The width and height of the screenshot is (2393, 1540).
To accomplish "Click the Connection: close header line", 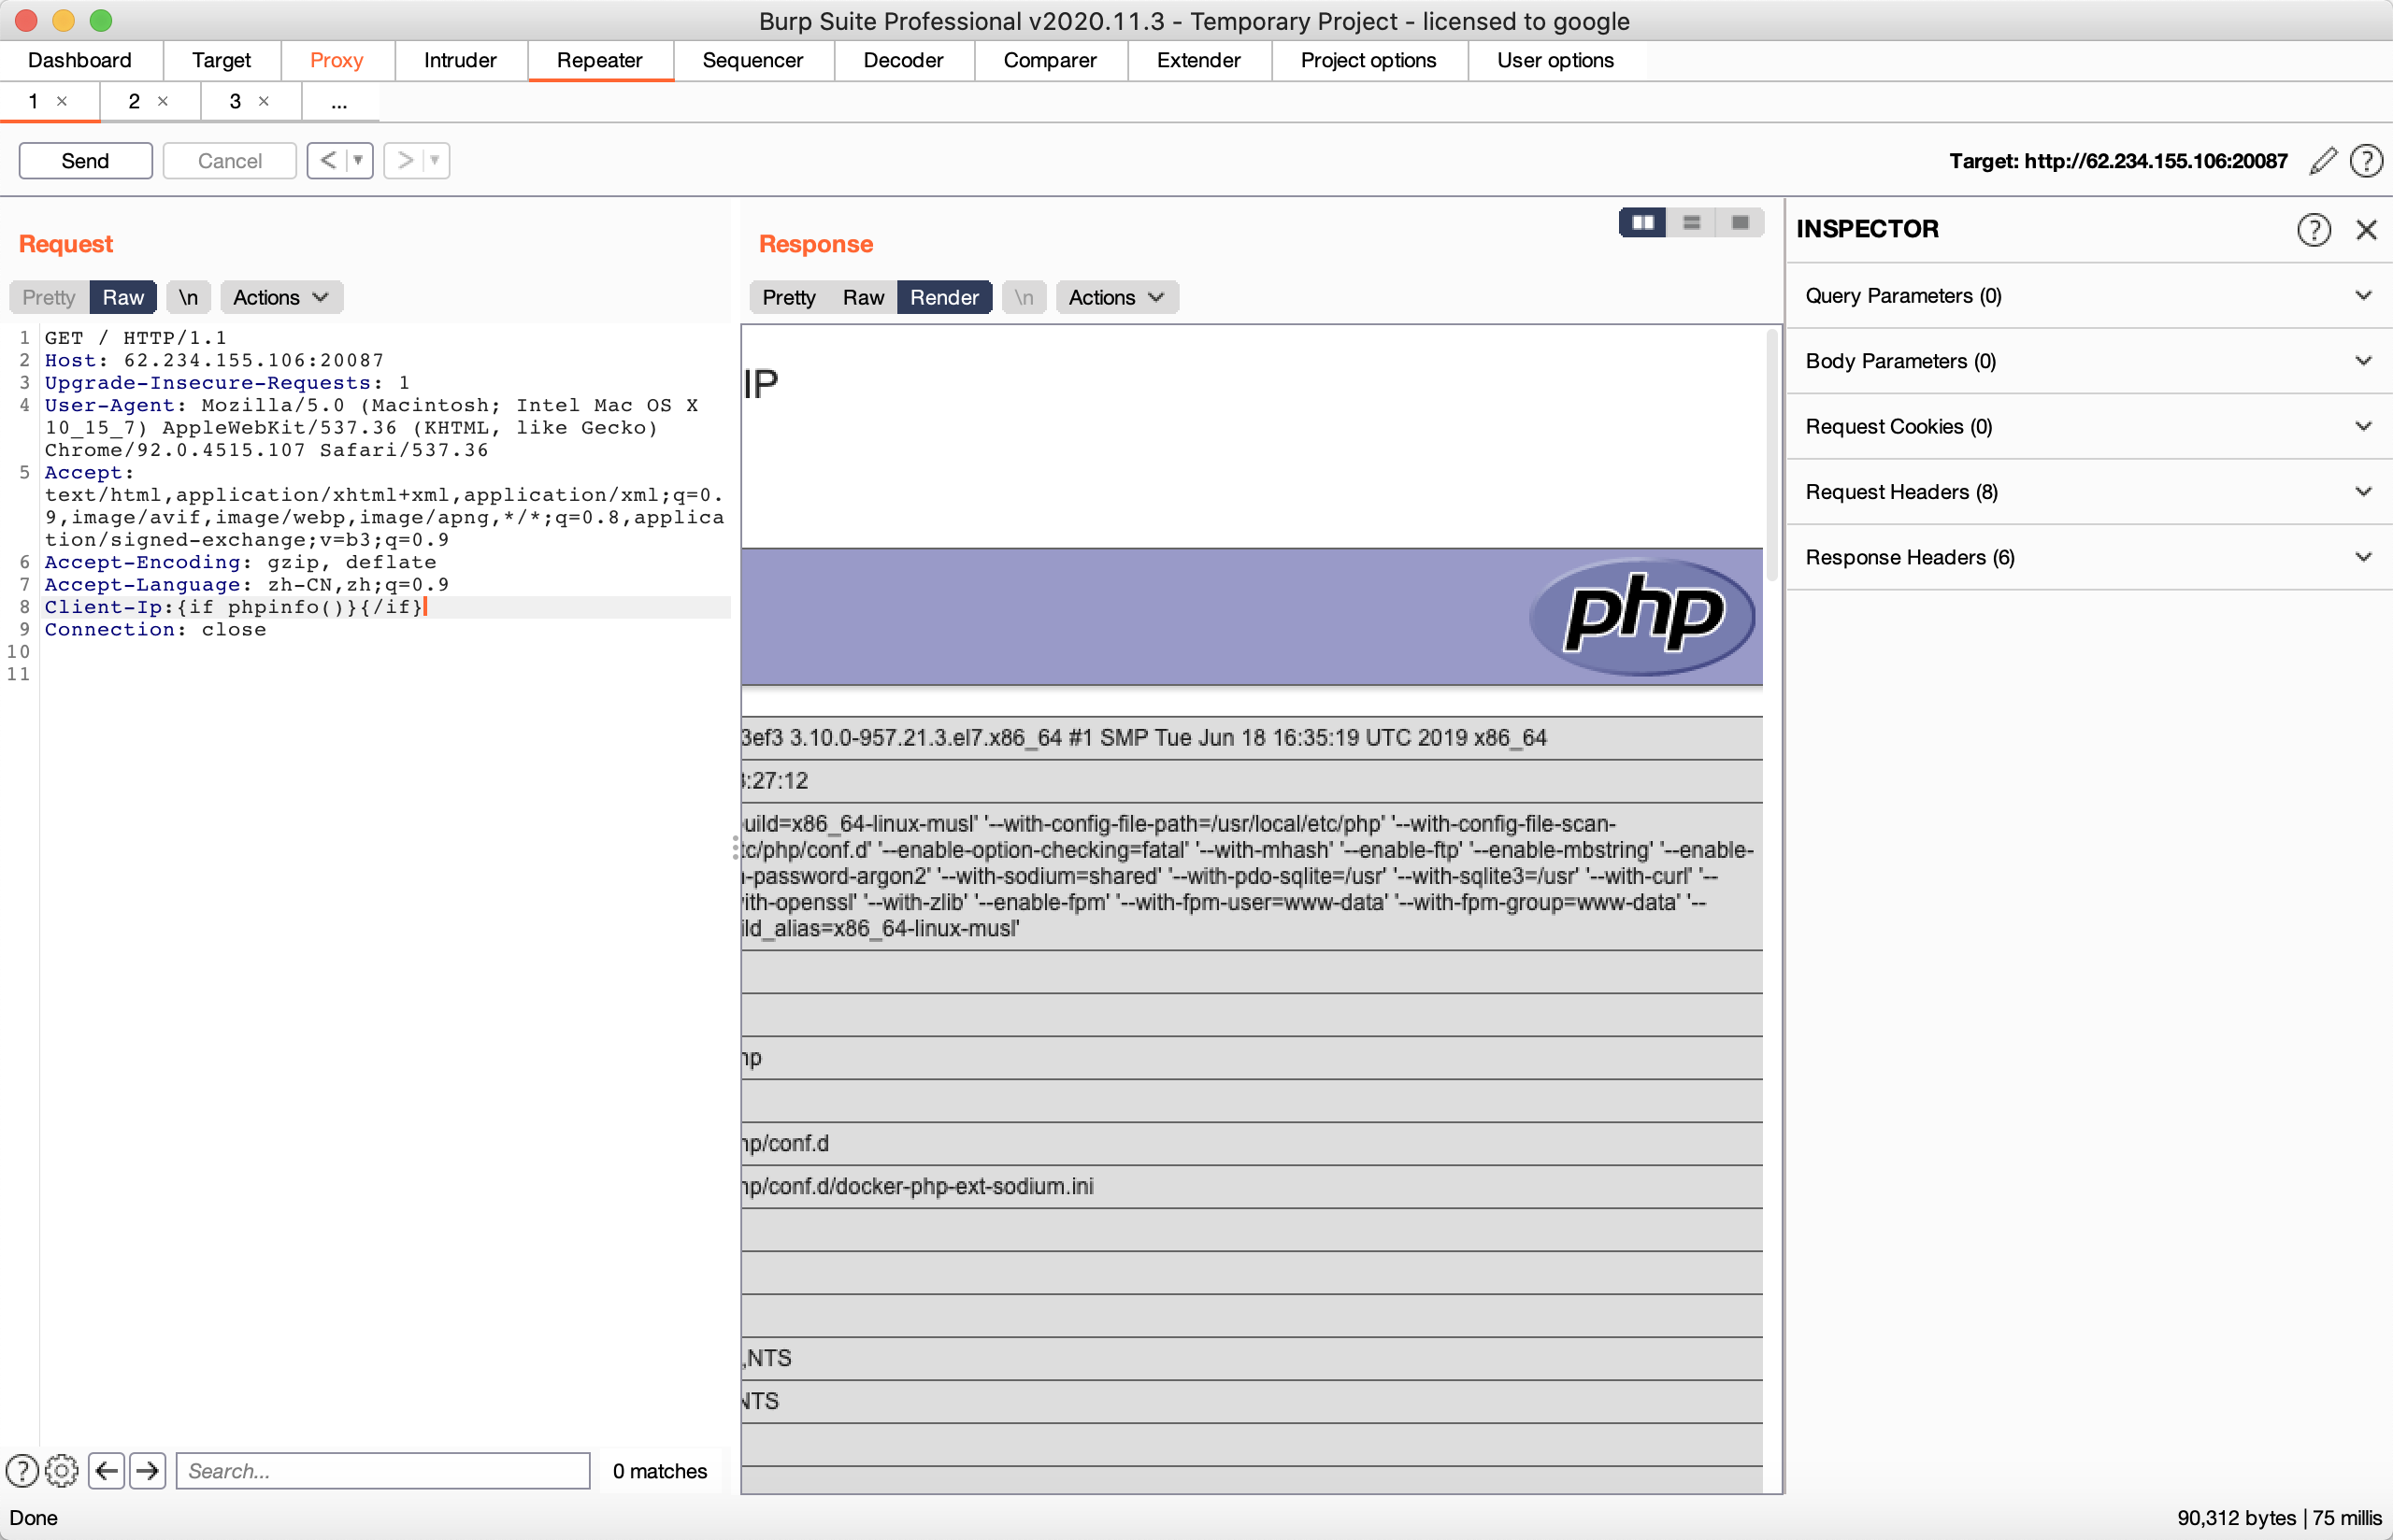I will (155, 629).
